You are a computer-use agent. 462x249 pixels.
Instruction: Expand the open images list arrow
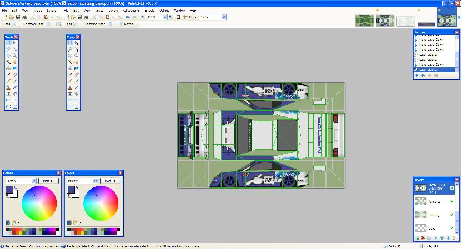tap(459, 18)
